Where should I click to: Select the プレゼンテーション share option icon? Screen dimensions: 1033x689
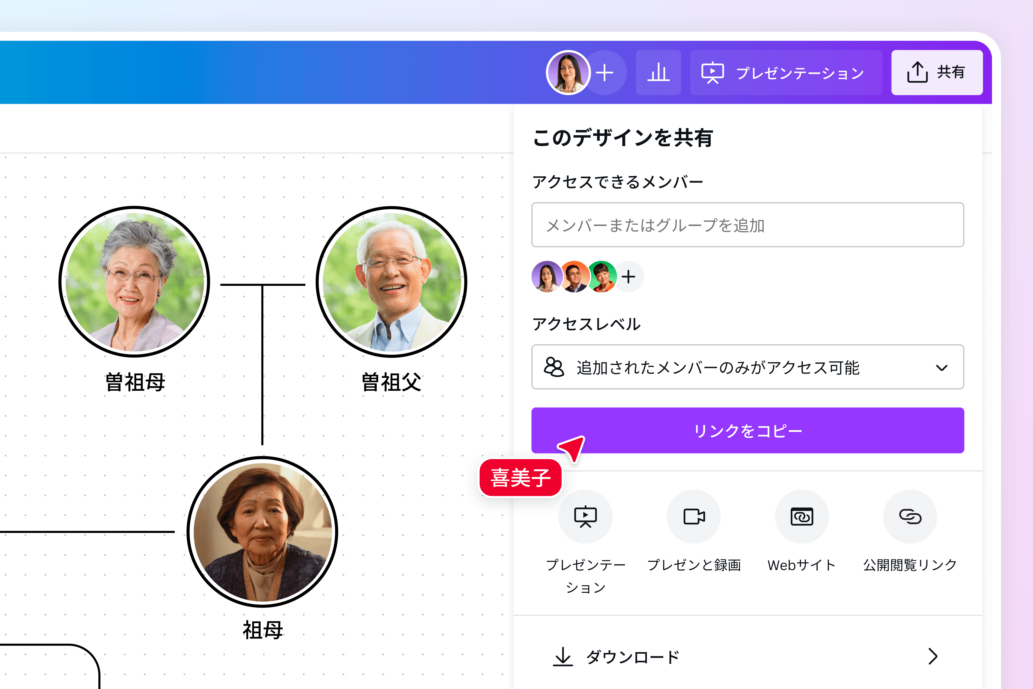[585, 517]
